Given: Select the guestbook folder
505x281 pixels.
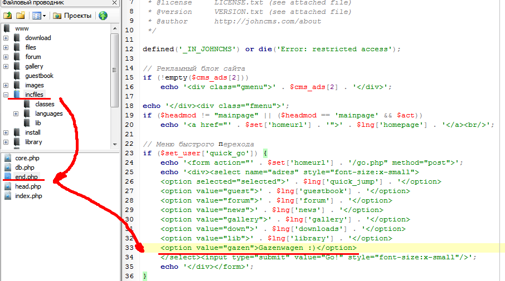Looking at the screenshot, I should coord(39,76).
